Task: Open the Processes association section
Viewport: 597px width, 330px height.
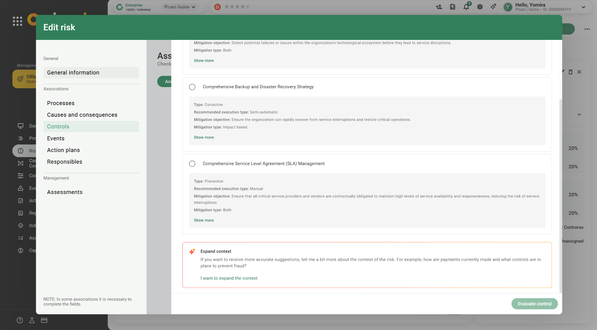Action: click(x=61, y=103)
